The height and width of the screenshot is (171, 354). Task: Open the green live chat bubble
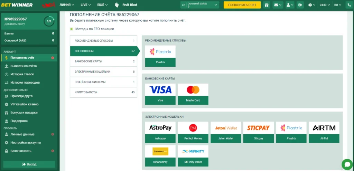(x=346, y=164)
